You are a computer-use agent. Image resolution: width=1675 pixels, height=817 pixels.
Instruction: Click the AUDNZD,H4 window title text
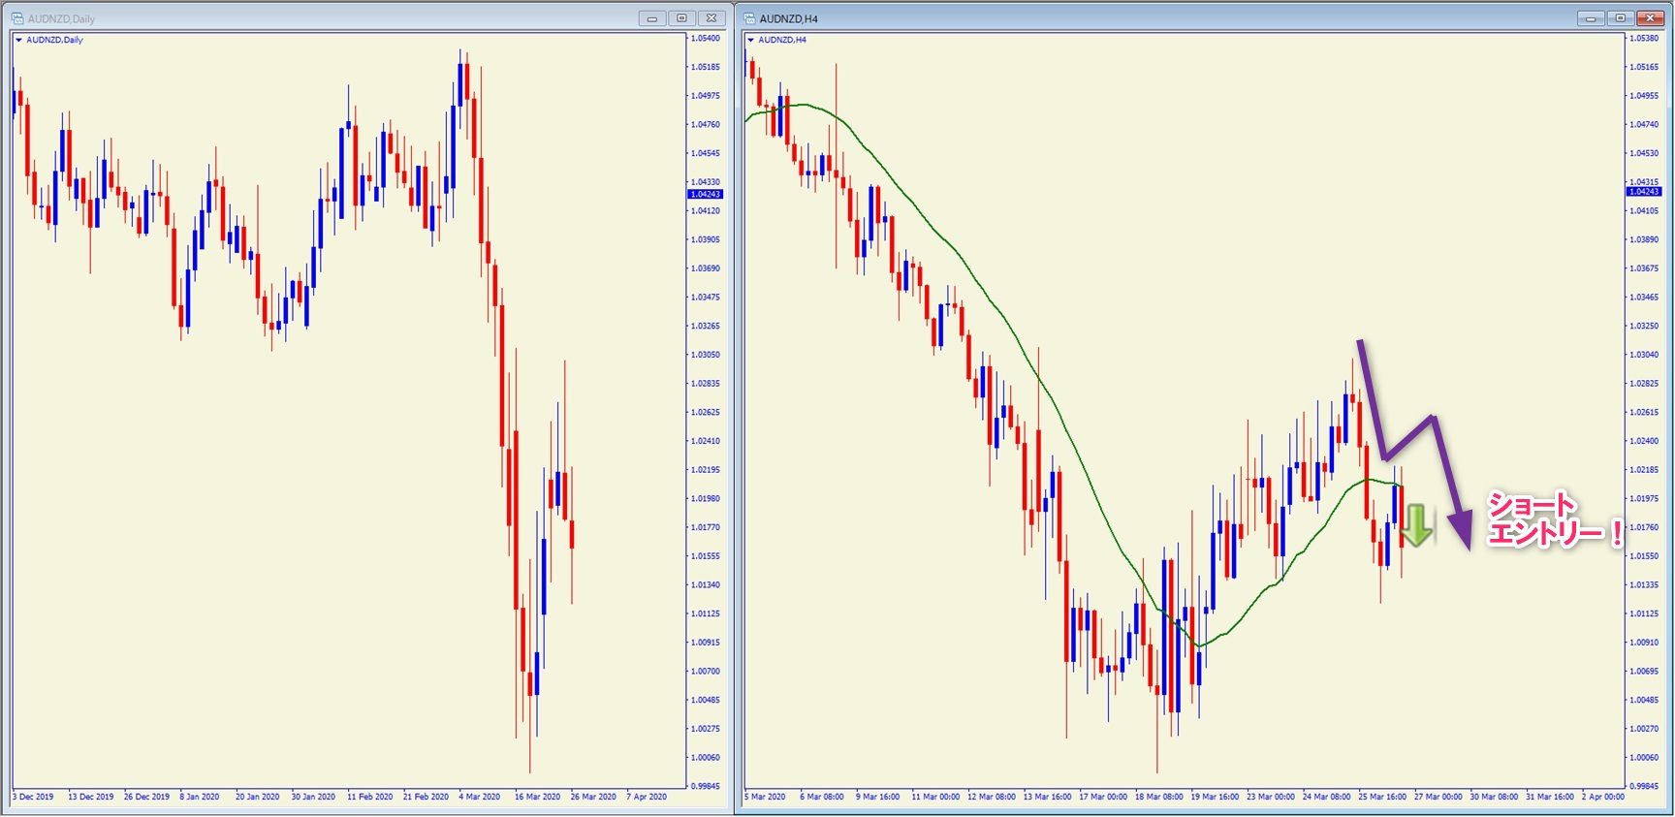click(x=789, y=18)
